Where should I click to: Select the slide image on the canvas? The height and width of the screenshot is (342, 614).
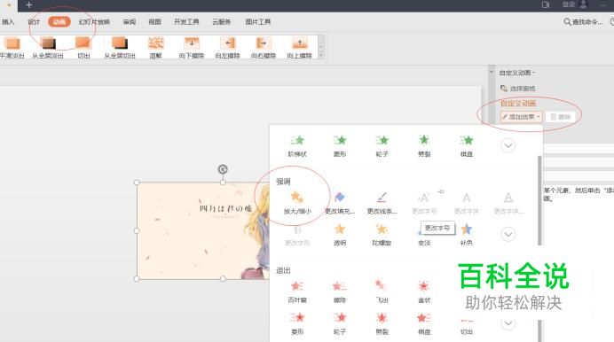coord(203,230)
